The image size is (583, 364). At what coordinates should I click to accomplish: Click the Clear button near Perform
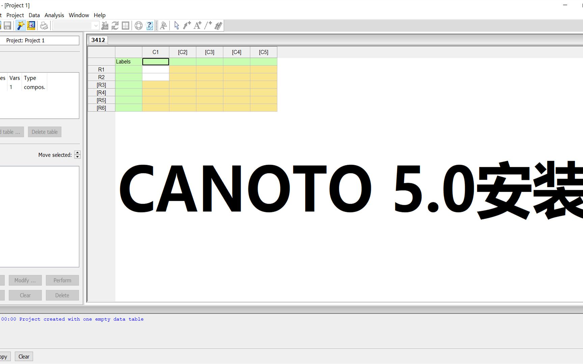(x=25, y=295)
